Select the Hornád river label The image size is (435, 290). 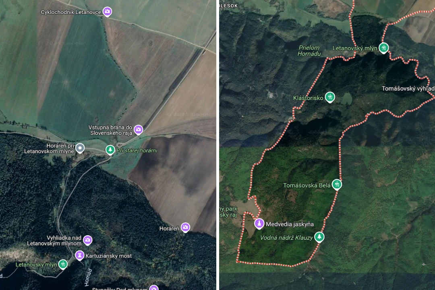88,277
